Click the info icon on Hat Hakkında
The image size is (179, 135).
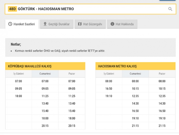tap(112, 24)
